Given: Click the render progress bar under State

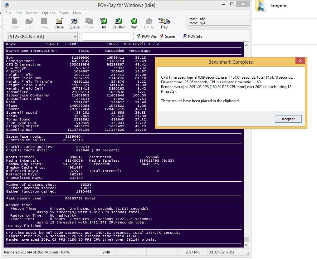Looking at the screenshot, I should [x=218, y=28].
